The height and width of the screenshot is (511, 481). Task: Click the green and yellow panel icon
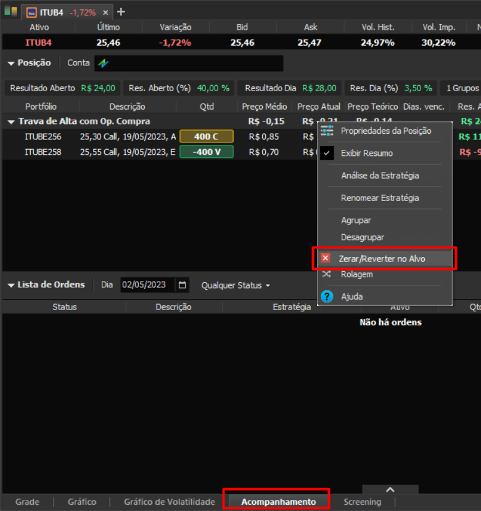pos(10,10)
